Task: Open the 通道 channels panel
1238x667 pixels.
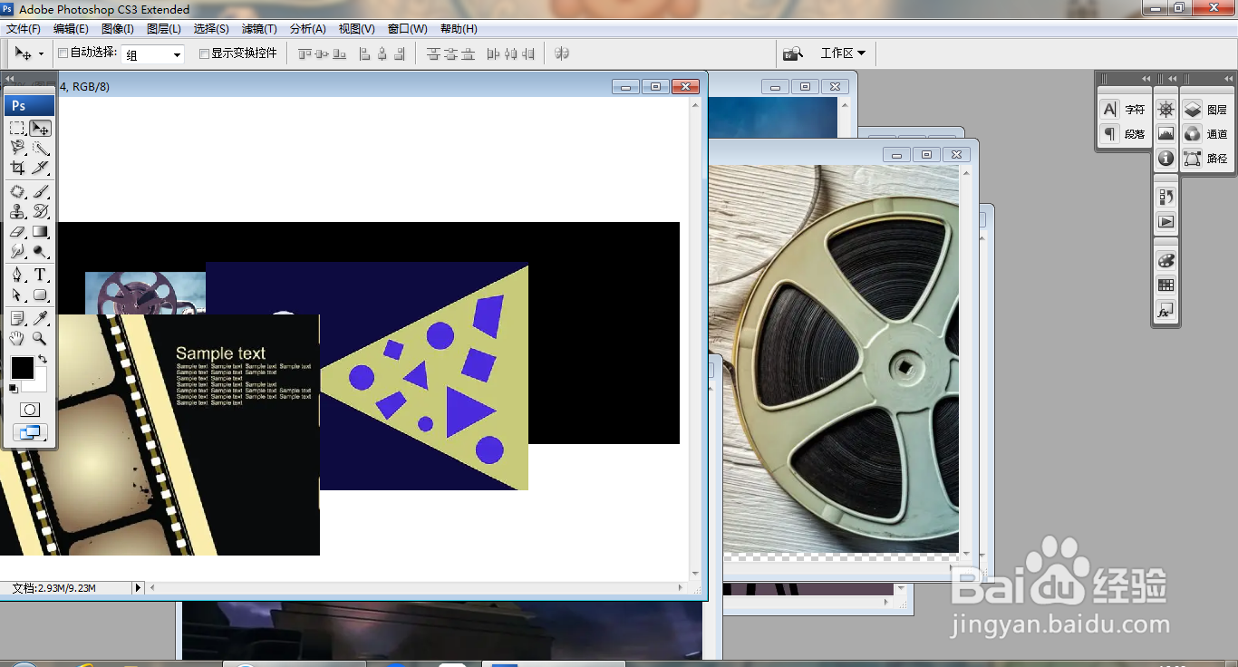Action: point(1206,134)
